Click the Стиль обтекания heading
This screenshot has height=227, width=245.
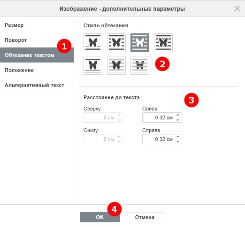[x=106, y=25]
